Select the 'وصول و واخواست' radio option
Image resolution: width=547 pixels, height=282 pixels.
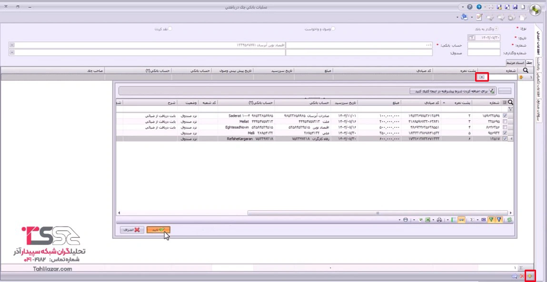[333, 29]
